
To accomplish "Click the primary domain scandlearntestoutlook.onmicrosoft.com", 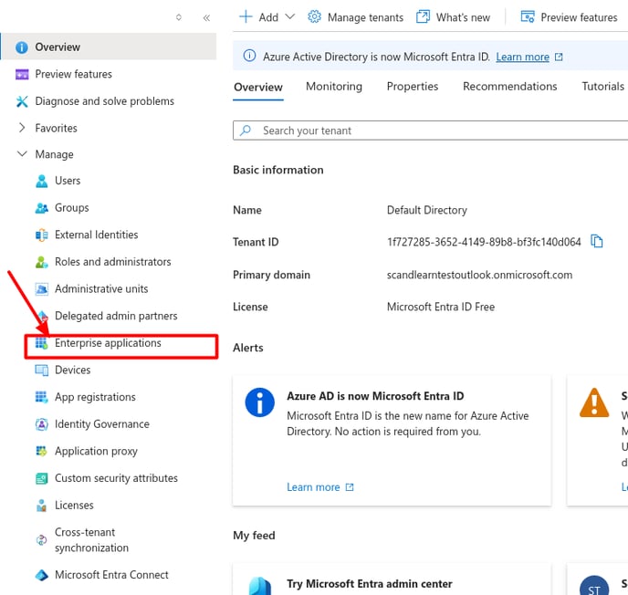I will (479, 275).
